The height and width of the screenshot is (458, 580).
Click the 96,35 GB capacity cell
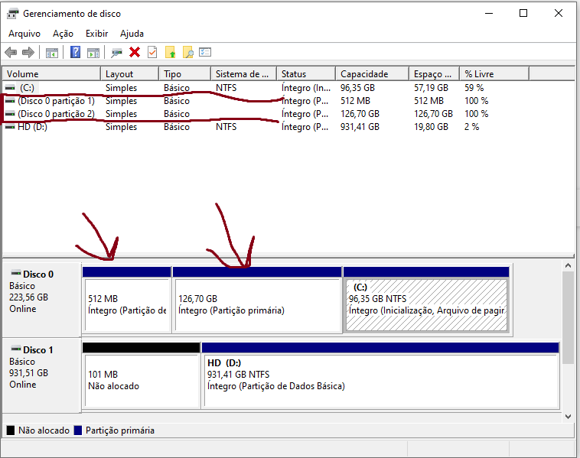tap(357, 88)
